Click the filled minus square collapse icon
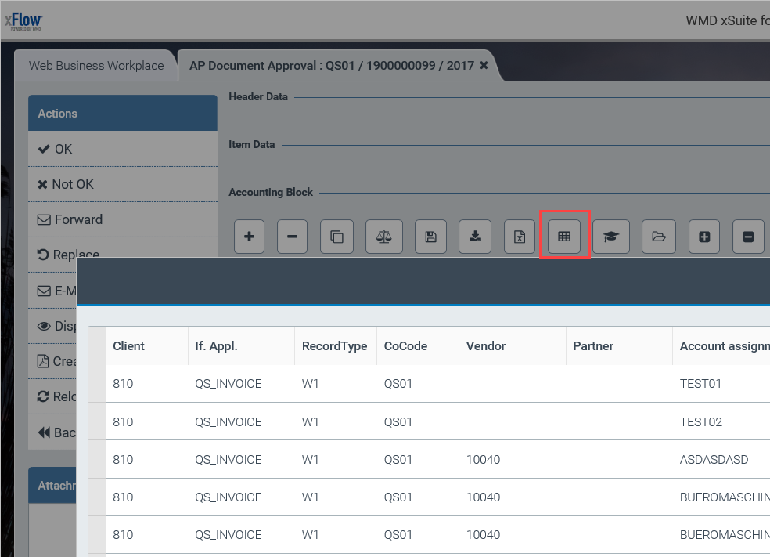 [748, 237]
